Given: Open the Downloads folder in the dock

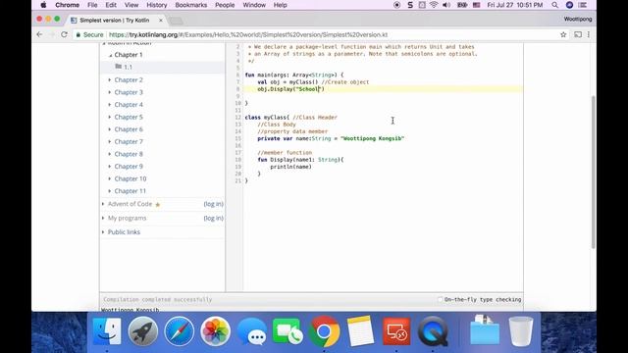Looking at the screenshot, I should tap(485, 329).
